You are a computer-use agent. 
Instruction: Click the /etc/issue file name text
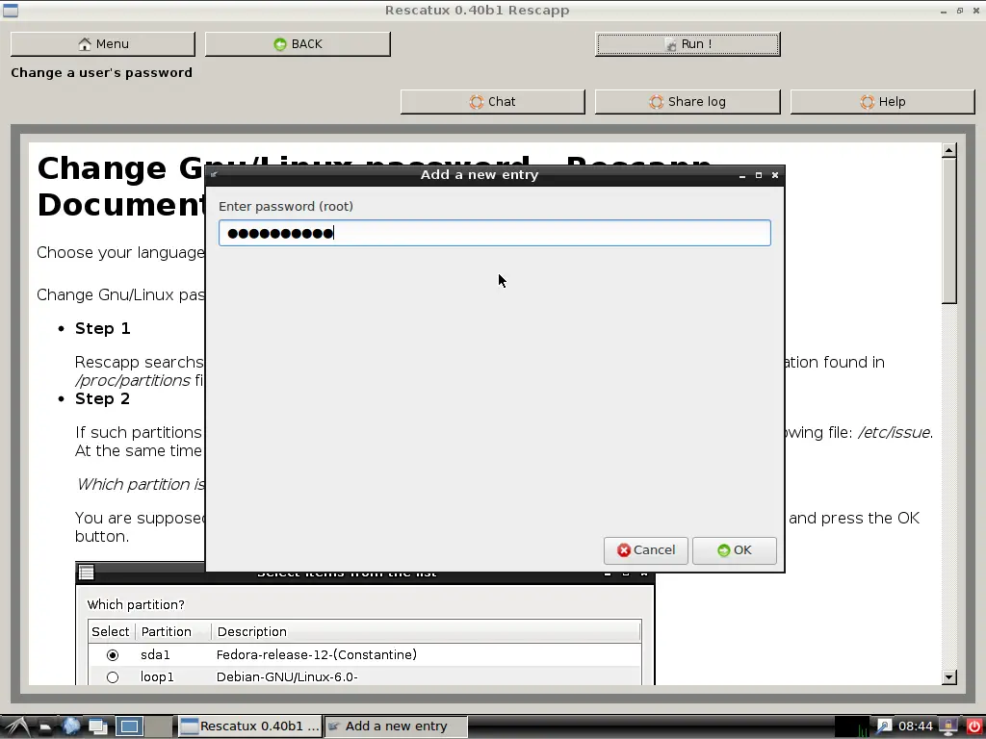[895, 432]
